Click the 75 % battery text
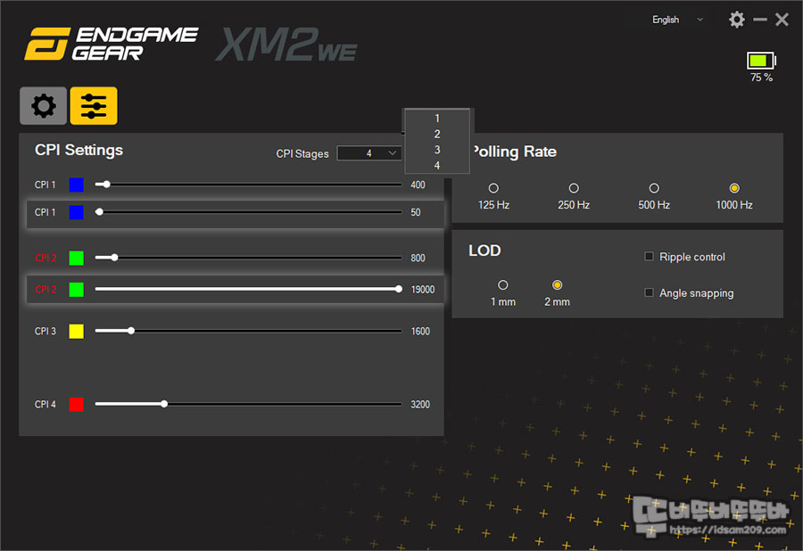This screenshot has height=551, width=803. click(761, 78)
